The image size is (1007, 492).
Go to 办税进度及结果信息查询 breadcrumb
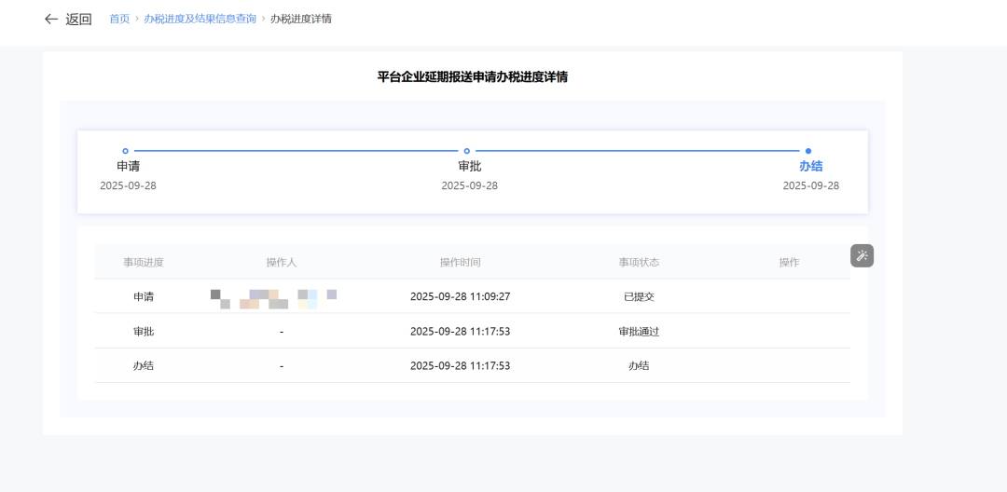200,20
